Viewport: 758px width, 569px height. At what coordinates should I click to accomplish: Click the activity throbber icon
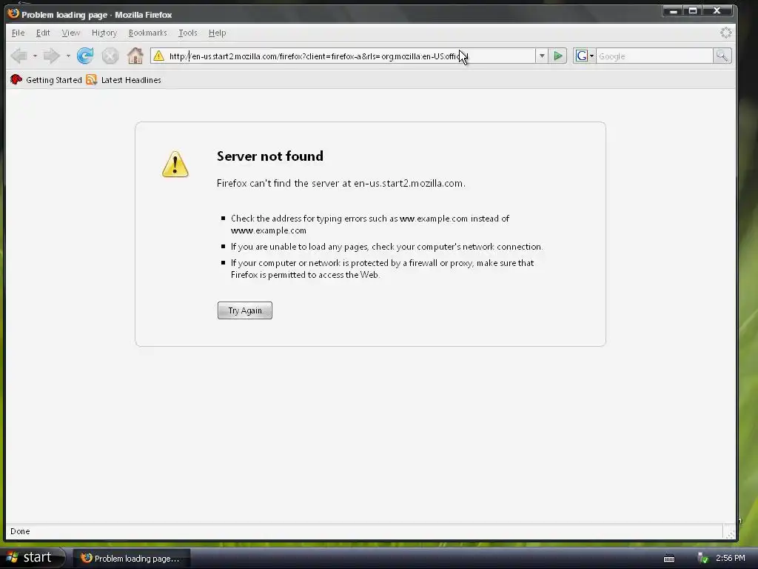[x=725, y=33]
